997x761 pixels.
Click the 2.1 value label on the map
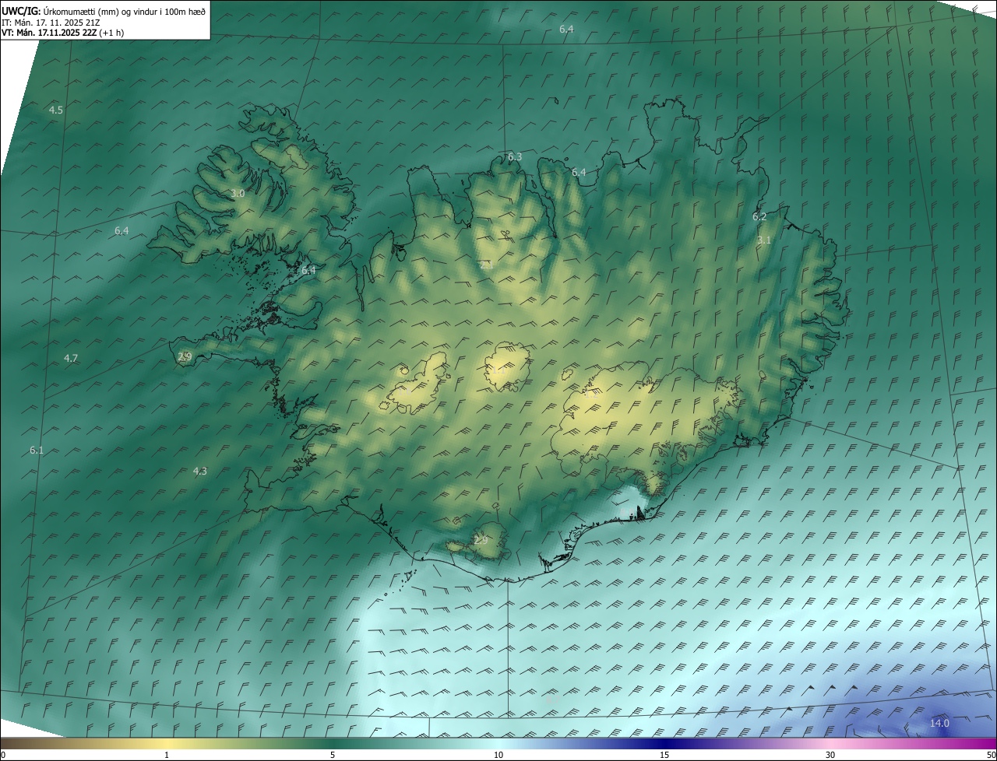coord(487,265)
